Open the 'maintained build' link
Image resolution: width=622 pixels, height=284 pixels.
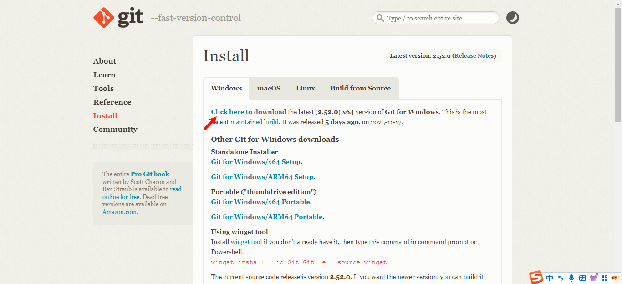[x=255, y=122]
